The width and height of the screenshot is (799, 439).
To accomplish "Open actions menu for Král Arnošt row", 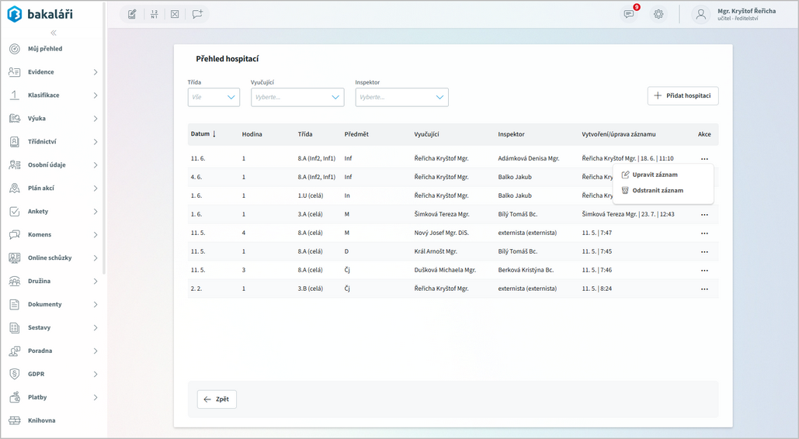I will [x=704, y=251].
